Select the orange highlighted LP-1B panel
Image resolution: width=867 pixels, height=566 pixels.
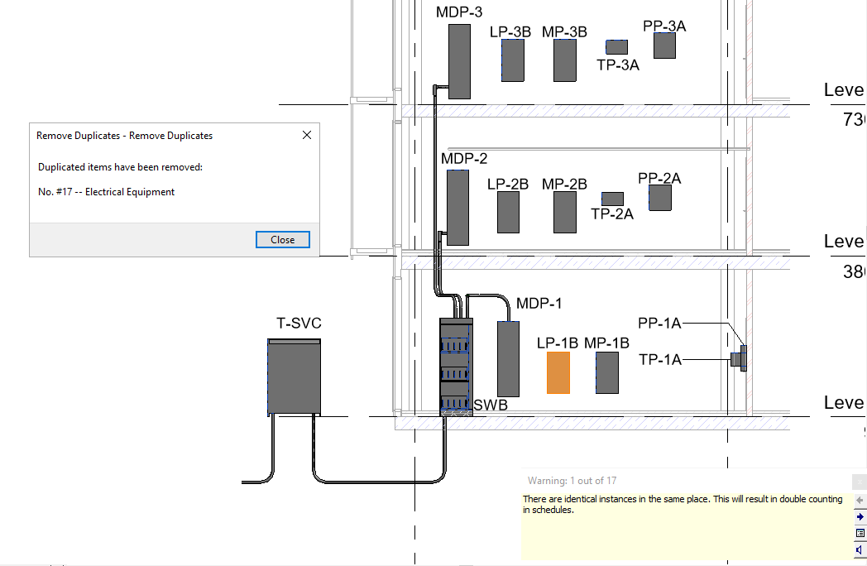pos(558,373)
